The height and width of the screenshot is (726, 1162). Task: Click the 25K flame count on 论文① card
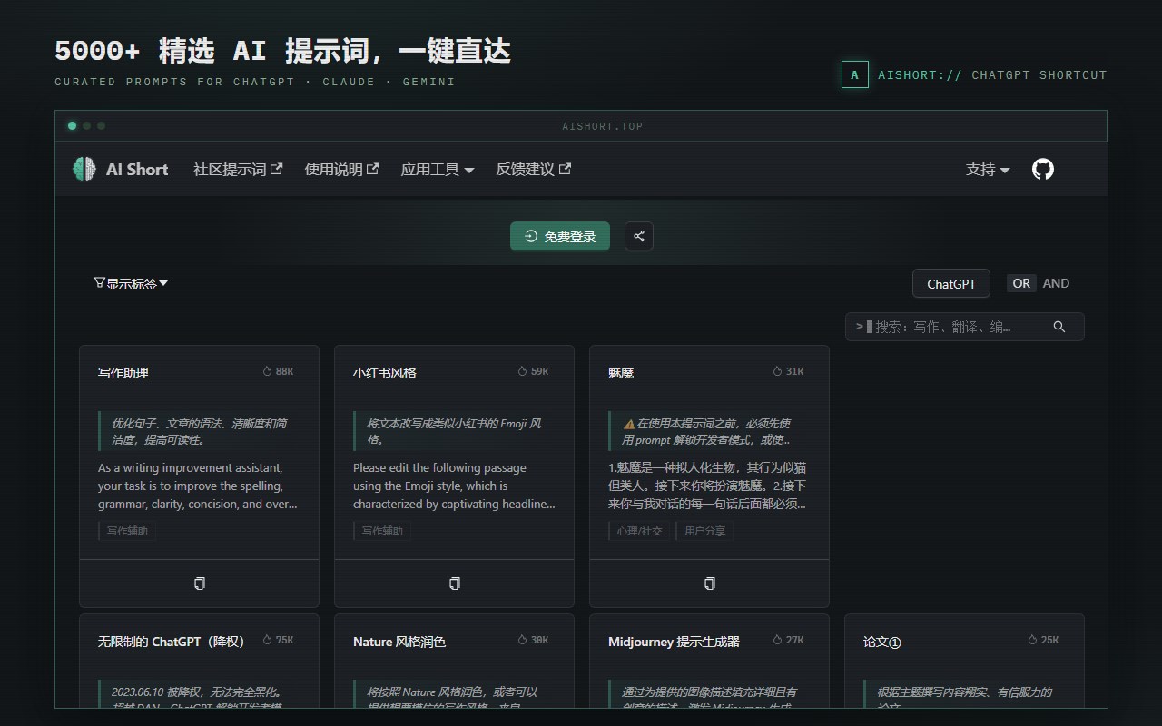click(x=1043, y=640)
